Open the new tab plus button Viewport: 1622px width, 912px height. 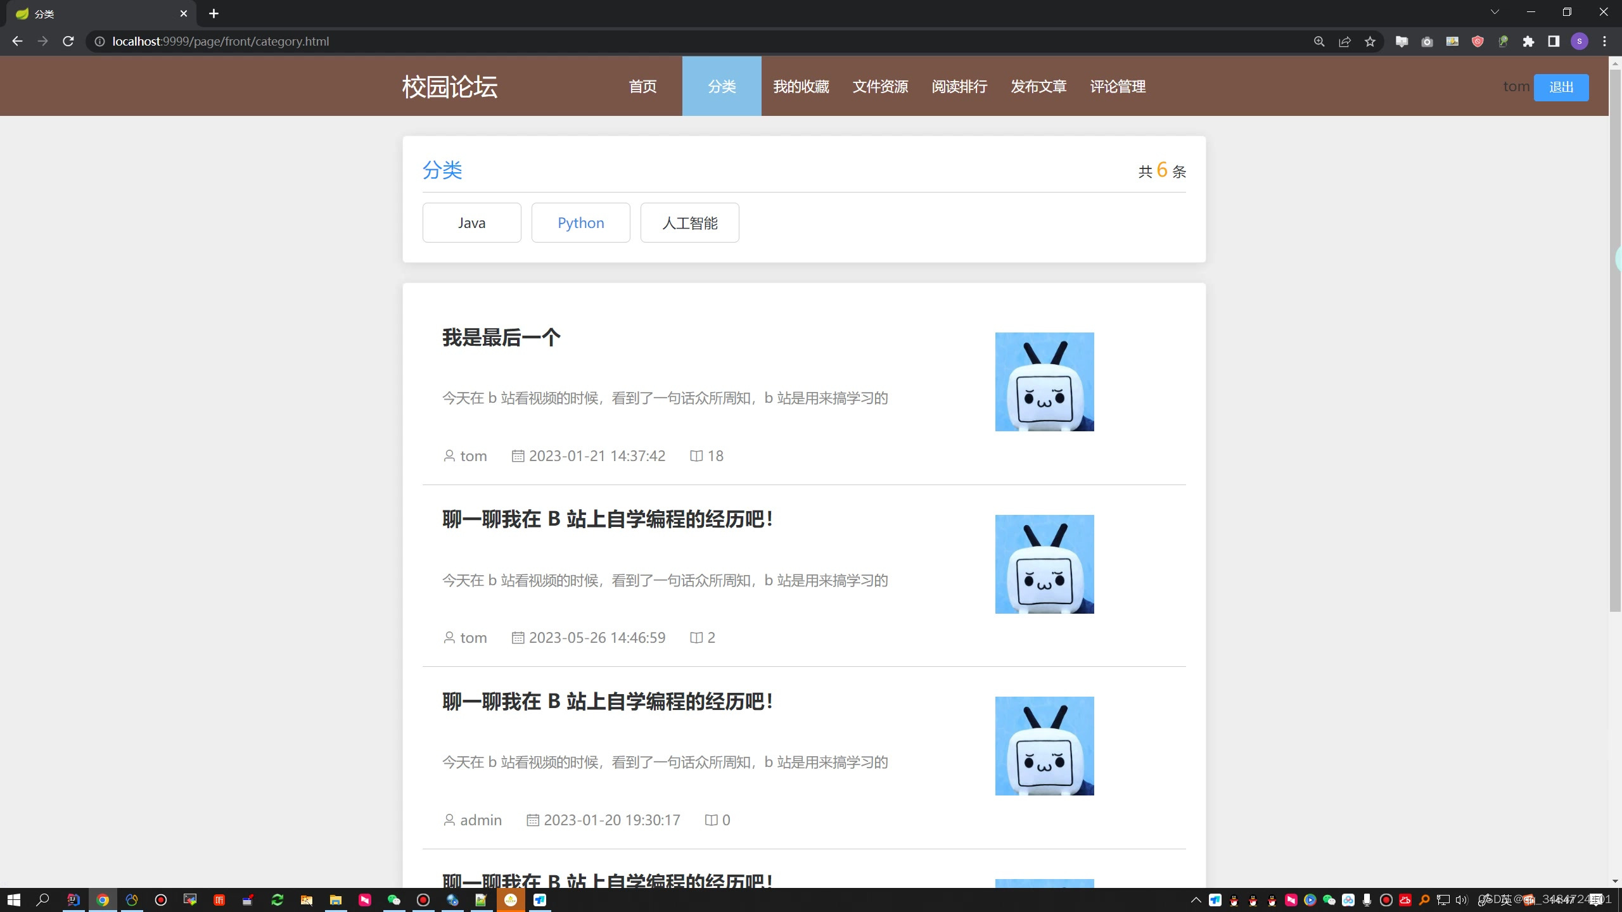pos(214,13)
